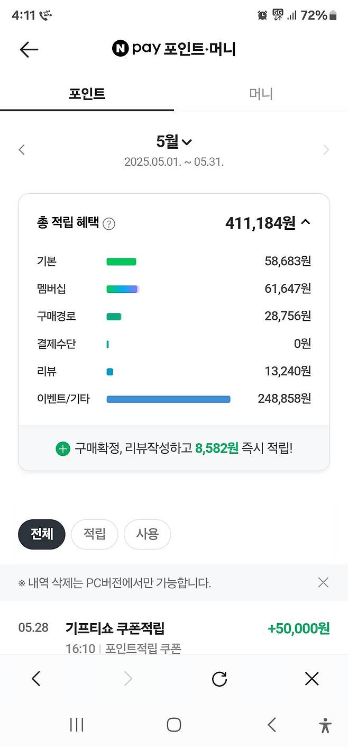
Task: Open recent apps via the recents icon
Action: [77, 725]
